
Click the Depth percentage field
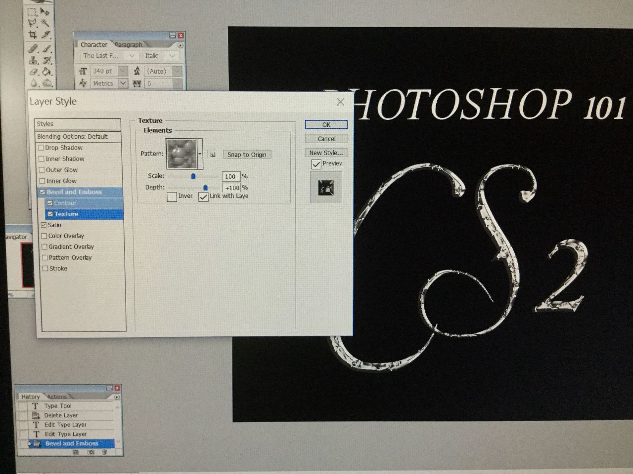click(231, 188)
